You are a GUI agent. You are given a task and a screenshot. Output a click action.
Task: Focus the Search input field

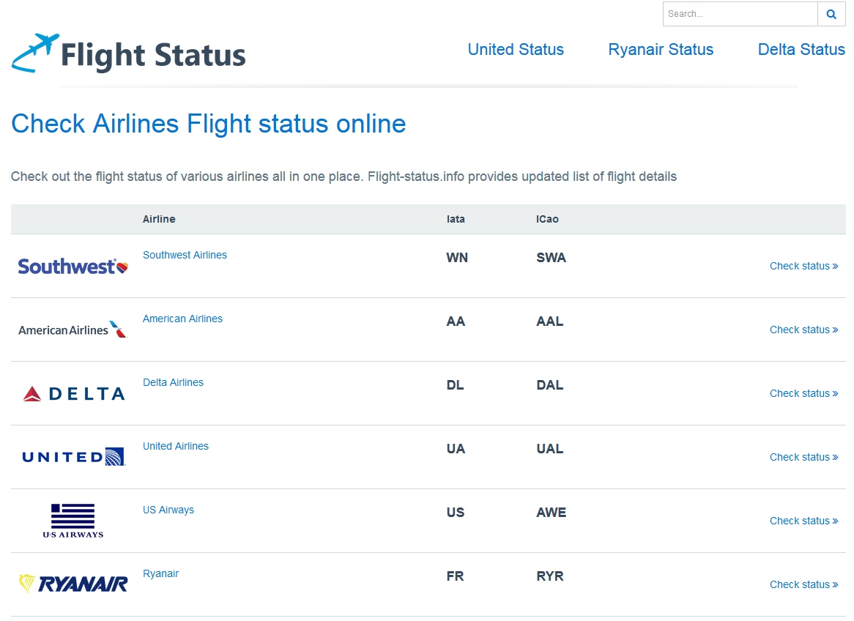[740, 14]
